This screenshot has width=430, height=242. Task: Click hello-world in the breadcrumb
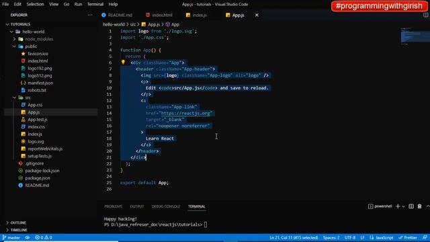pyautogui.click(x=114, y=24)
